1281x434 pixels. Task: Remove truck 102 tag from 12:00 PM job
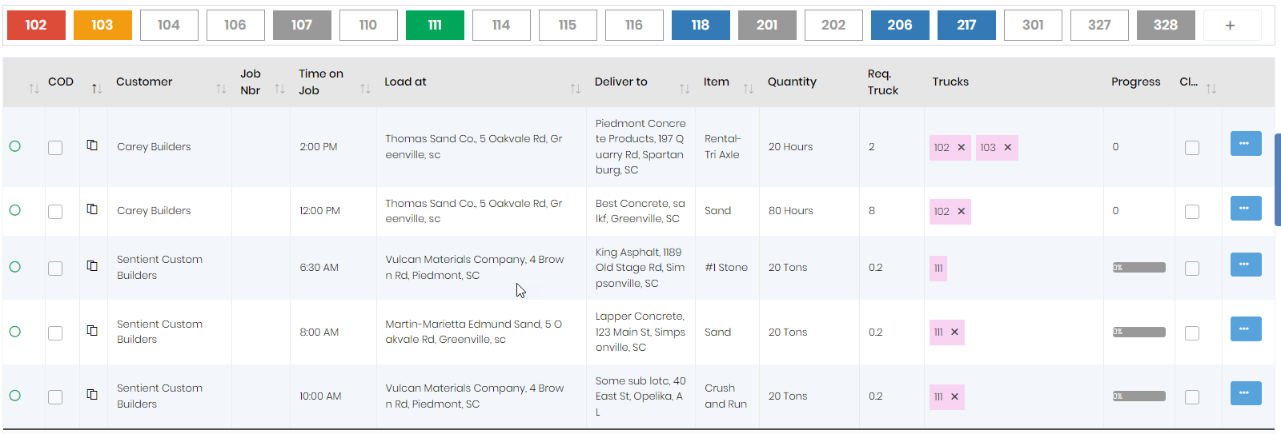961,212
